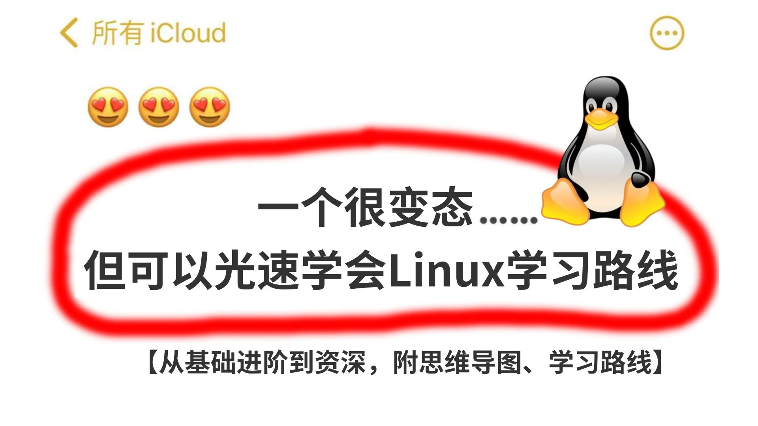
Task: Click the word 所有 in the header
Action: tap(117, 33)
